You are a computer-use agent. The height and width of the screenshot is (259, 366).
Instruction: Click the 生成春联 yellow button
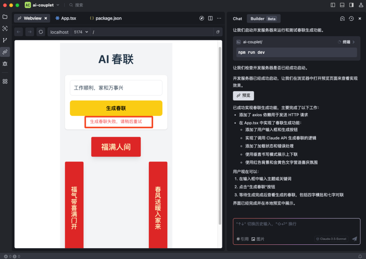(x=116, y=108)
